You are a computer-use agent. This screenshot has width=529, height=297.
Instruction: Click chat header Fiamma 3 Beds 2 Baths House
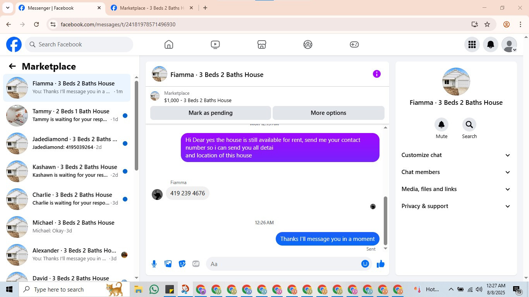tap(217, 75)
